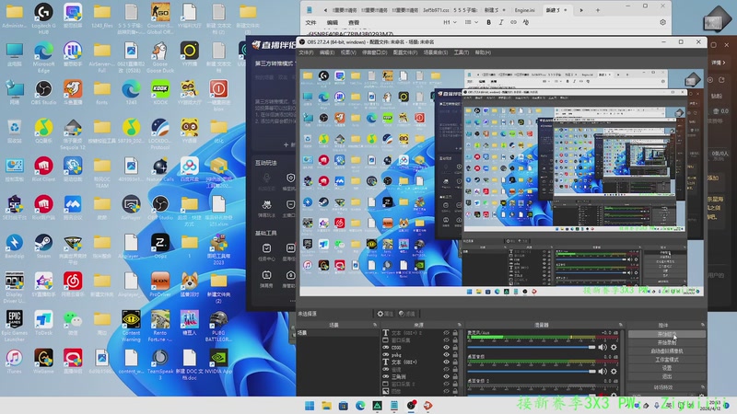Toggle the lock on CSGO source
This screenshot has height=414, width=737.
[x=455, y=348]
